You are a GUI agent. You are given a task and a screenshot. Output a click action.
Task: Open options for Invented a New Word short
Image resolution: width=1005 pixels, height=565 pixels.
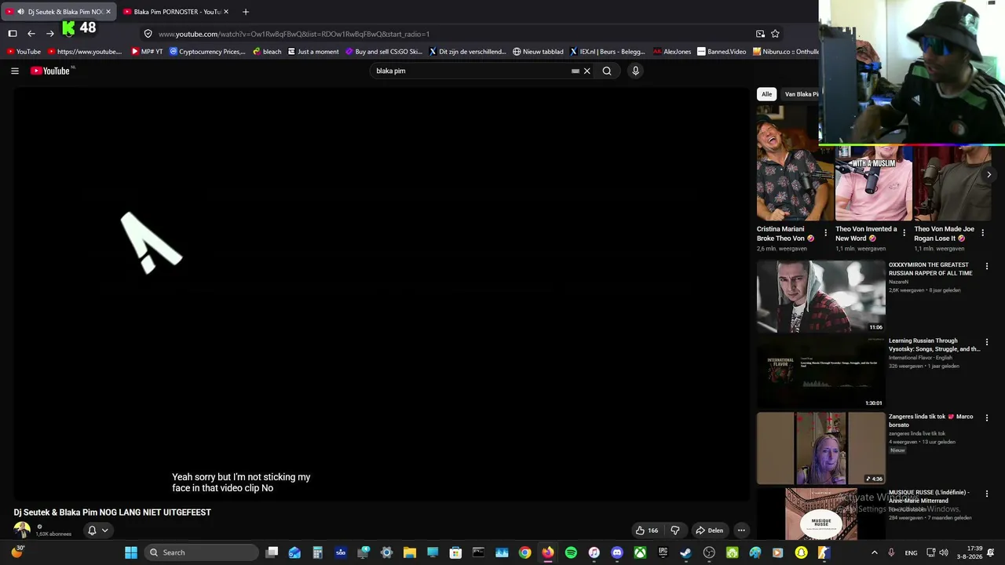click(904, 233)
